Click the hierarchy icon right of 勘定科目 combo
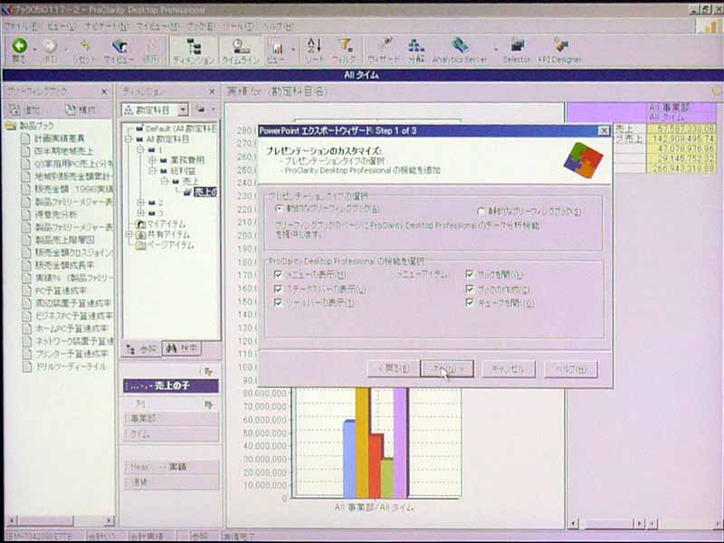This screenshot has width=724, height=543. (200, 110)
